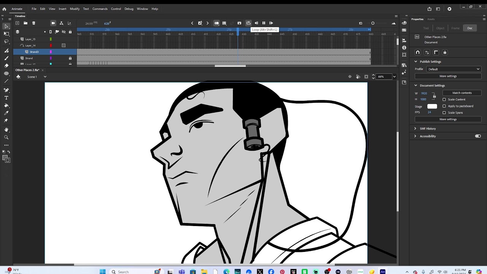Click the Stage color swatch
The height and width of the screenshot is (274, 487).
tap(432, 107)
